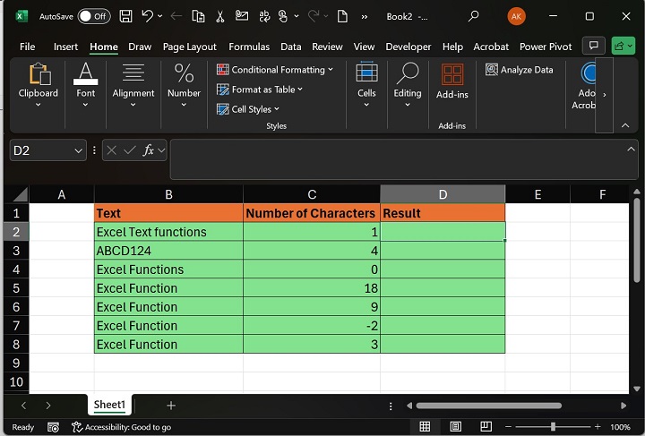
Task: Click the zoom slider in status bar
Action: pyautogui.click(x=553, y=427)
